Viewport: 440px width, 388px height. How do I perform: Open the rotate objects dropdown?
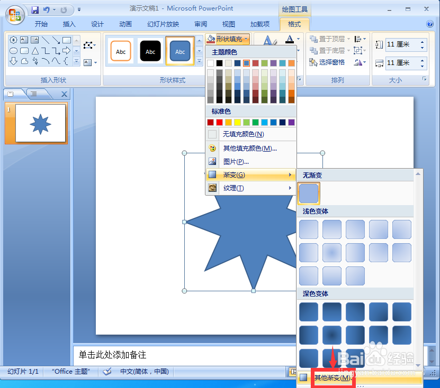(x=360, y=62)
